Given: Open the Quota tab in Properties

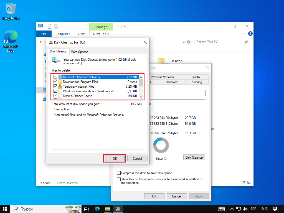Looking at the screenshot, I should pos(196,77).
